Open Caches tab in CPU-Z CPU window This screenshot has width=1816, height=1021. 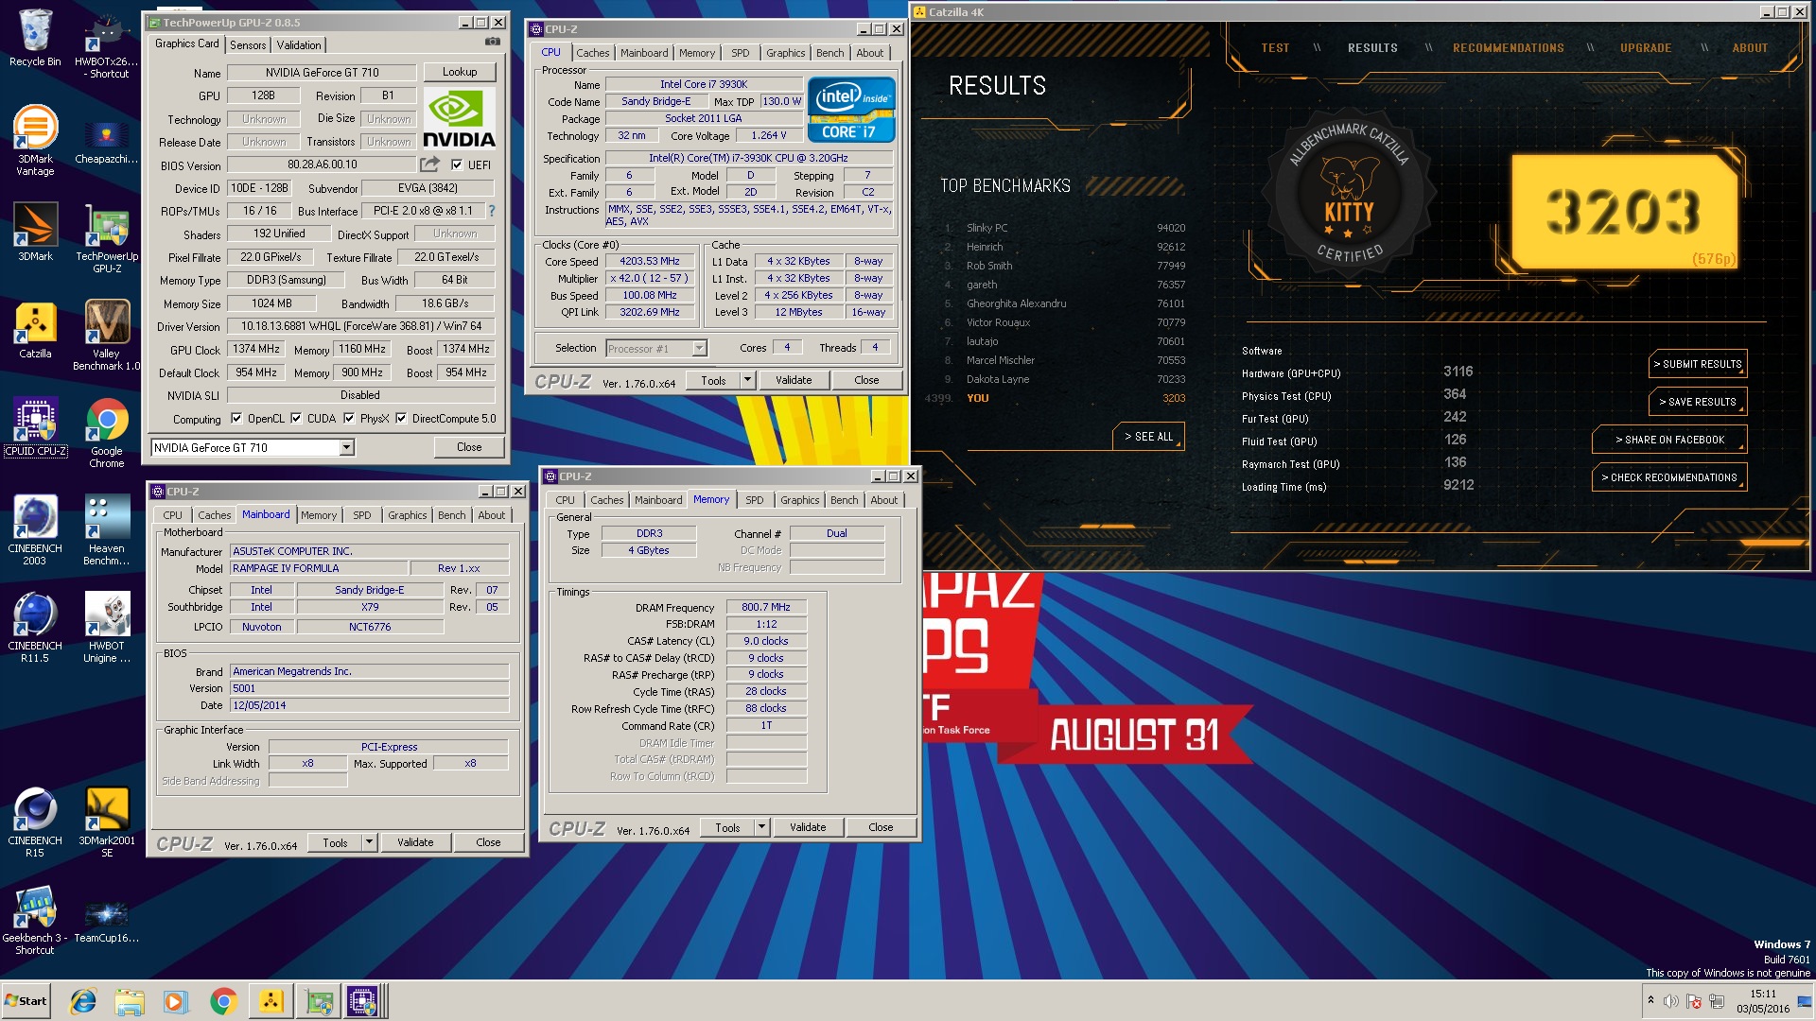pyautogui.click(x=593, y=53)
